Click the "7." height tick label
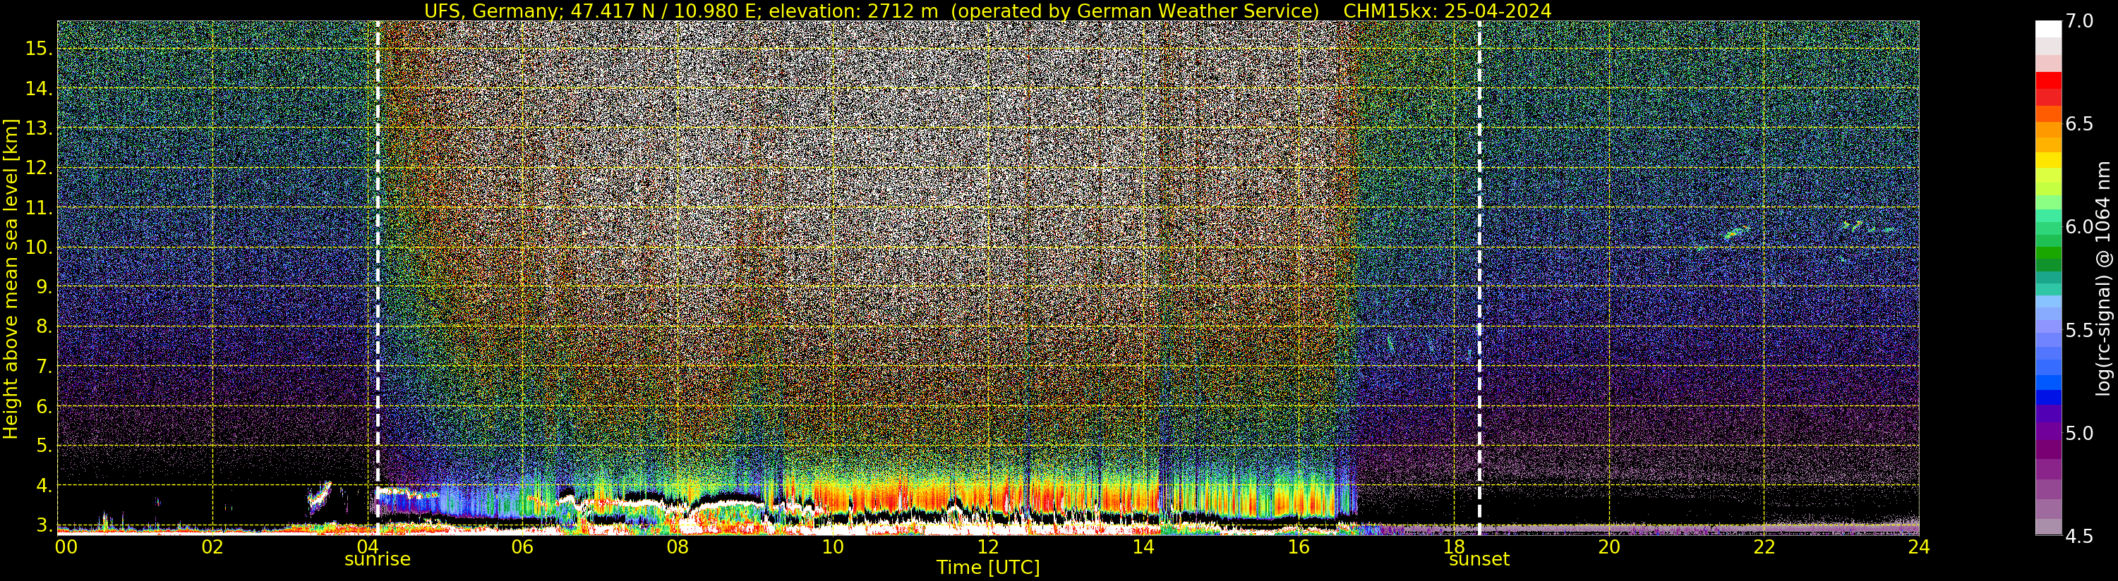Viewport: 2118px width, 581px height. tap(44, 367)
